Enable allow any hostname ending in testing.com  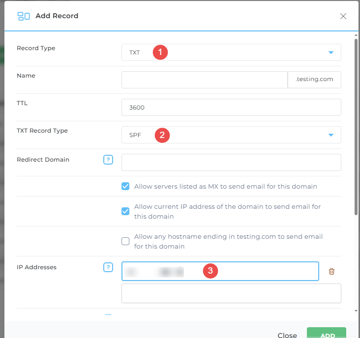125,241
